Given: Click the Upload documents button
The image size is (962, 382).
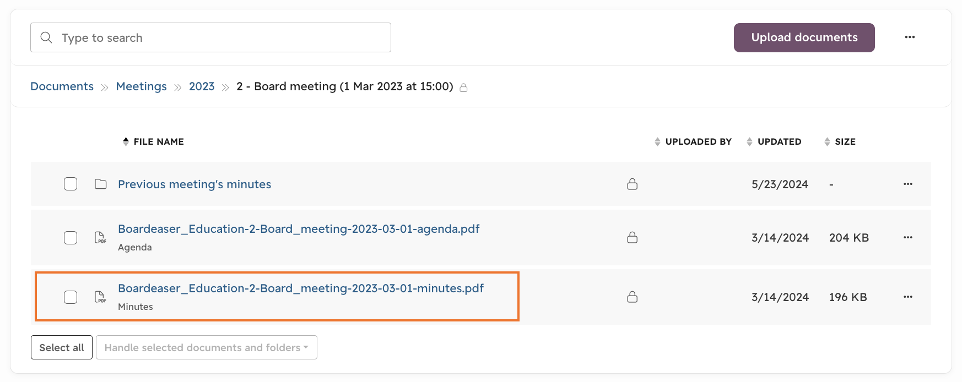Looking at the screenshot, I should pos(804,37).
